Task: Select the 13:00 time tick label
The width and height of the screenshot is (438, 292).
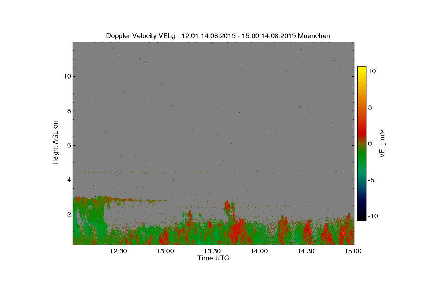Action: [165, 251]
